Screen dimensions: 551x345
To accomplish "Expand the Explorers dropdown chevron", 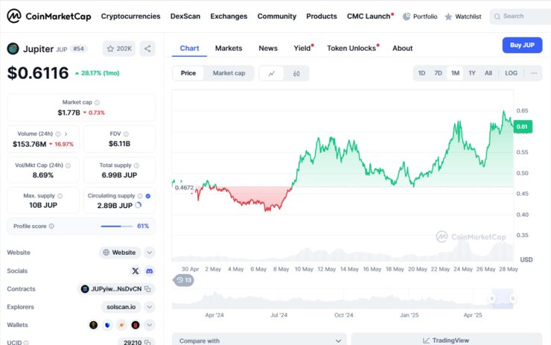I will pos(150,307).
